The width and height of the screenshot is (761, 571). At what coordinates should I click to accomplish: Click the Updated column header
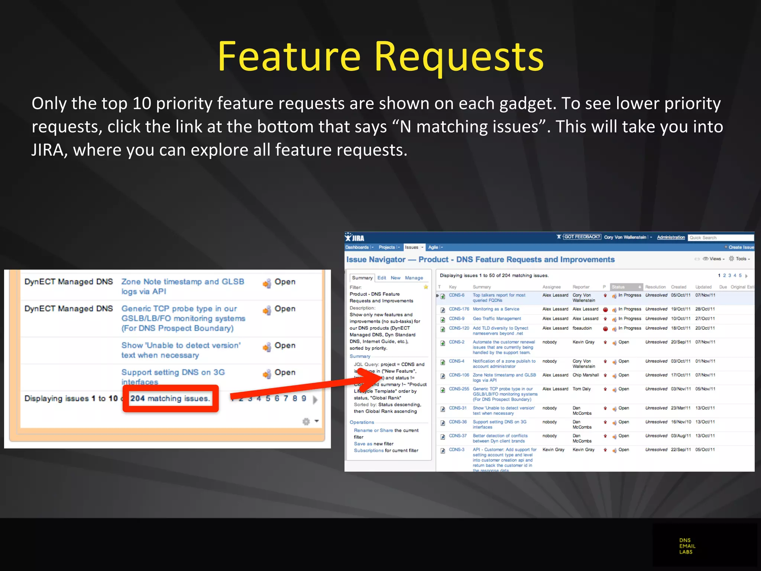pos(703,287)
